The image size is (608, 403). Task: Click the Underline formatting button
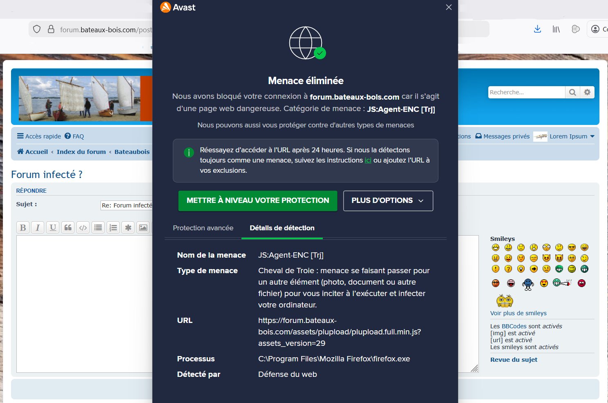[x=53, y=227]
